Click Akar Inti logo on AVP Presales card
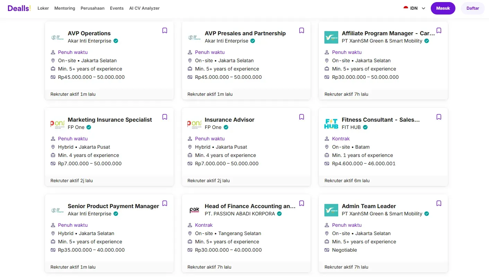This screenshot has width=489, height=280. 194,37
